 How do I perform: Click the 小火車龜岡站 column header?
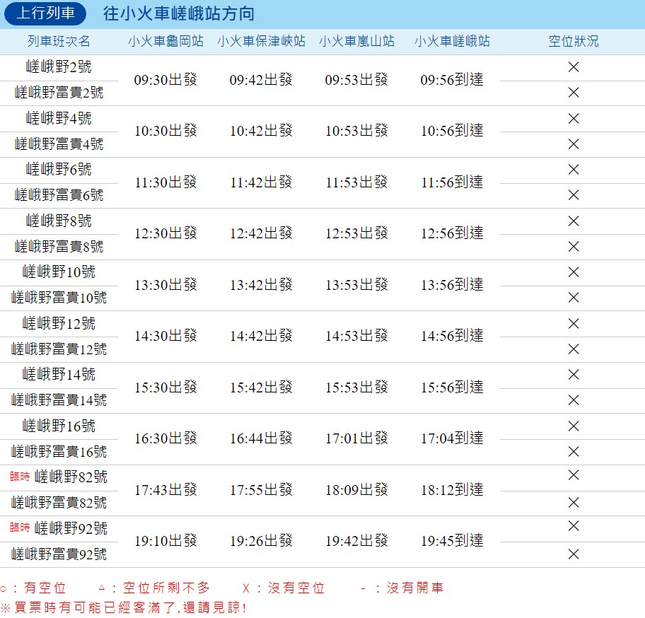[x=165, y=41]
